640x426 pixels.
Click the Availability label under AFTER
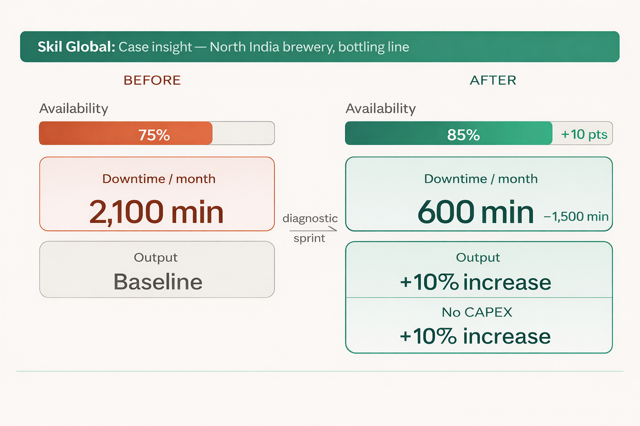(x=380, y=109)
